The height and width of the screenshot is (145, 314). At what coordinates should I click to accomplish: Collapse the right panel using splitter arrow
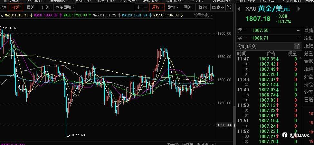(x=234, y=126)
